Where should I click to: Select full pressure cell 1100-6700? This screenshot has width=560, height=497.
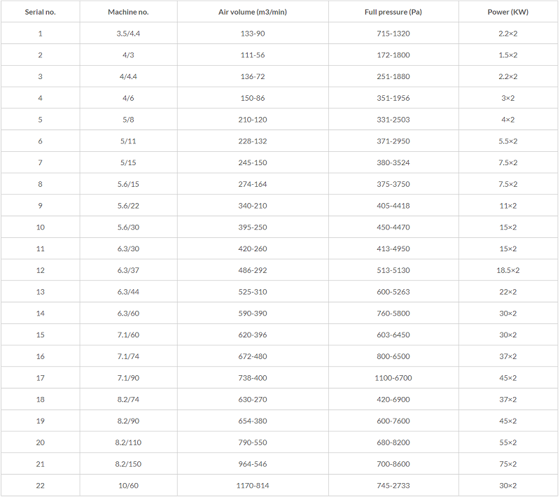pos(393,378)
